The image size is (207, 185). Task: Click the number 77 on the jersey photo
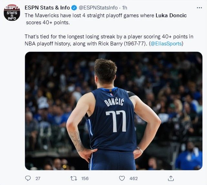(115, 121)
